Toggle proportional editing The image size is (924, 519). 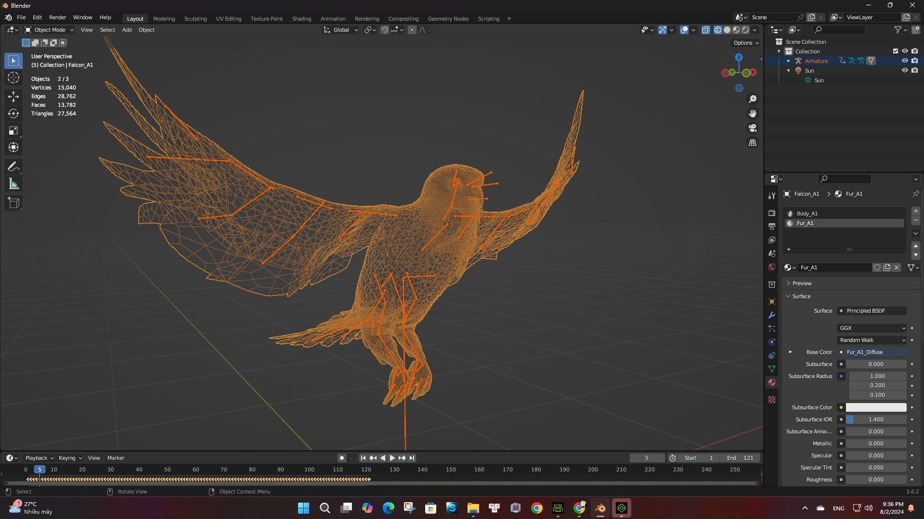pyautogui.click(x=412, y=30)
